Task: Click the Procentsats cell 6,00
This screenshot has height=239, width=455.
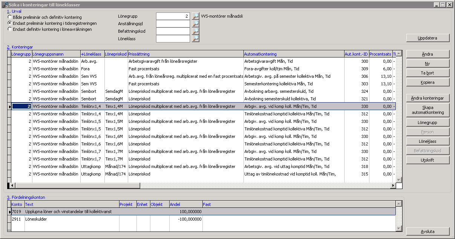Action: point(380,69)
